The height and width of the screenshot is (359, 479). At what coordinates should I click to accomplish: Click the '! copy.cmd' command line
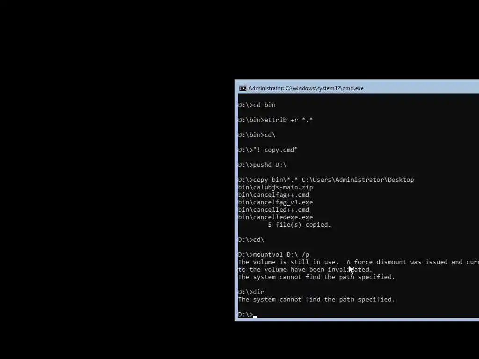click(268, 150)
